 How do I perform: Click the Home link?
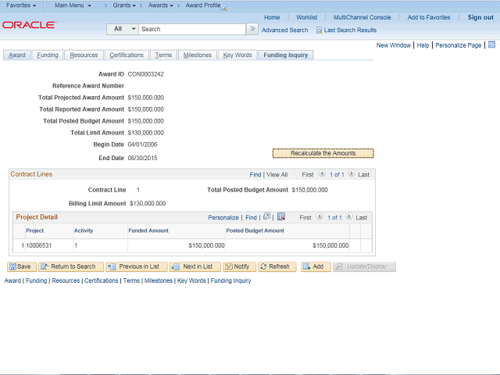(272, 17)
